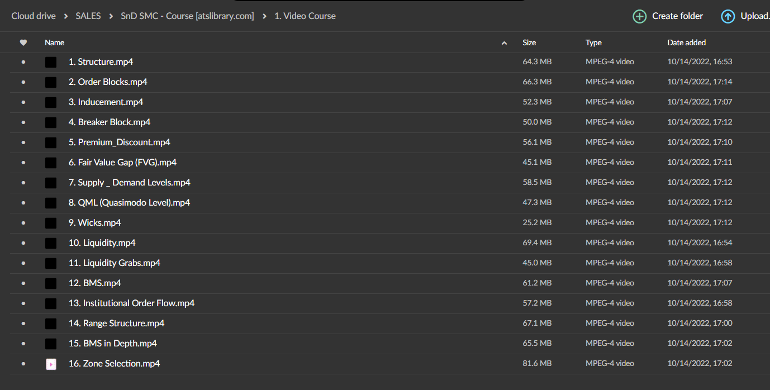Sort files by the Size column

pyautogui.click(x=529, y=42)
